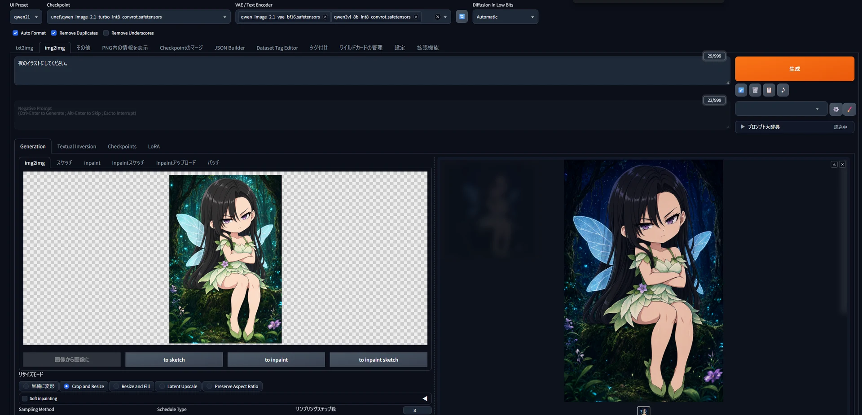
Task: Click the paintbrush edit-styles icon
Action: [x=849, y=109]
